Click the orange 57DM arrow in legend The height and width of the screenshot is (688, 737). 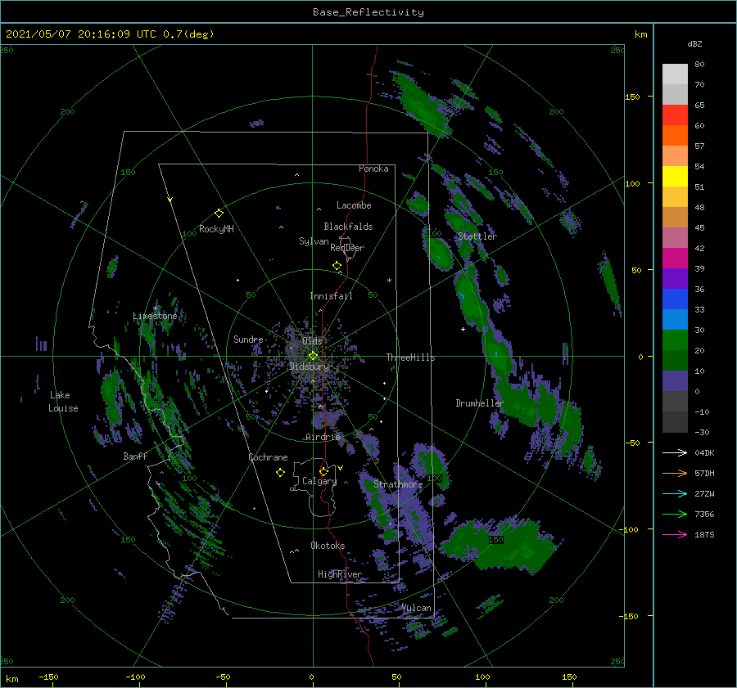click(675, 474)
